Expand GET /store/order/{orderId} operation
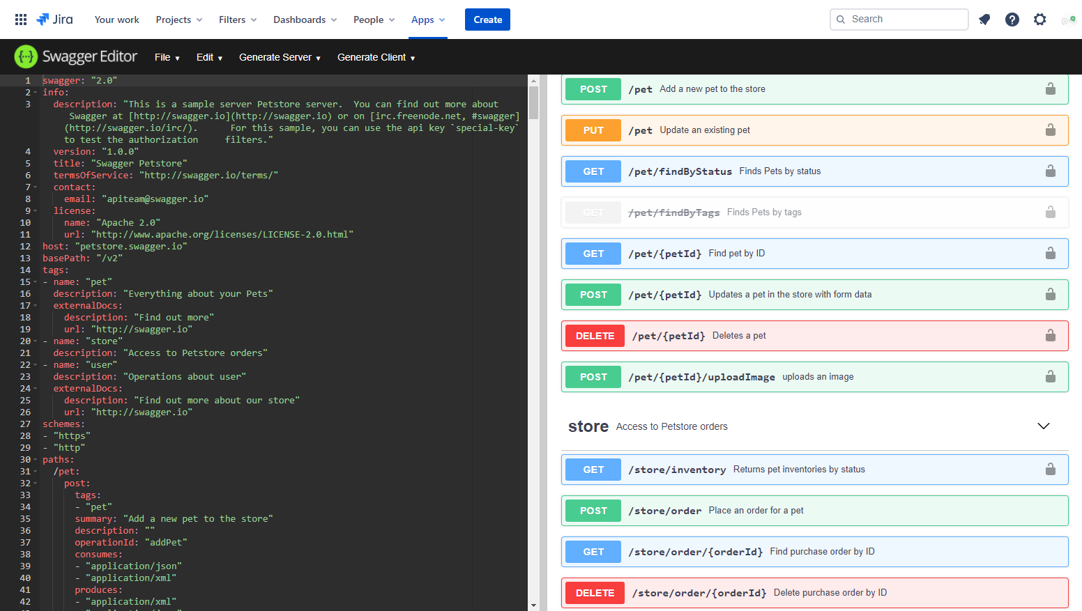Image resolution: width=1082 pixels, height=611 pixels. pos(814,552)
